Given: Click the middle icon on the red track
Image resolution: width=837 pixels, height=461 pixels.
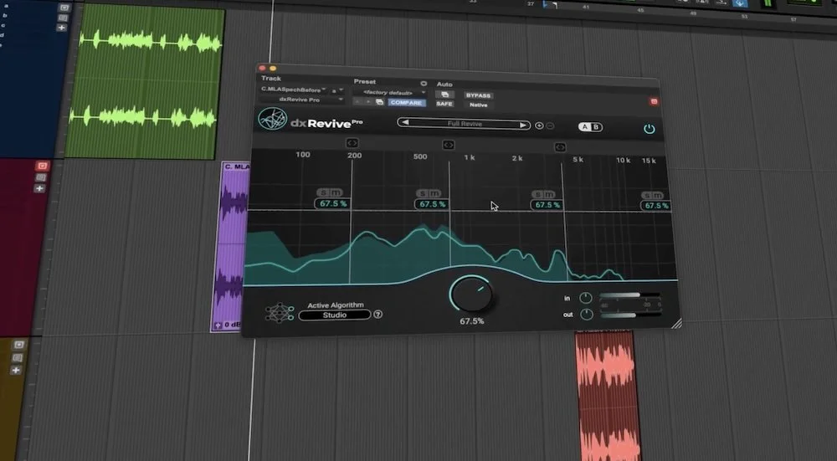Looking at the screenshot, I should coord(41,177).
